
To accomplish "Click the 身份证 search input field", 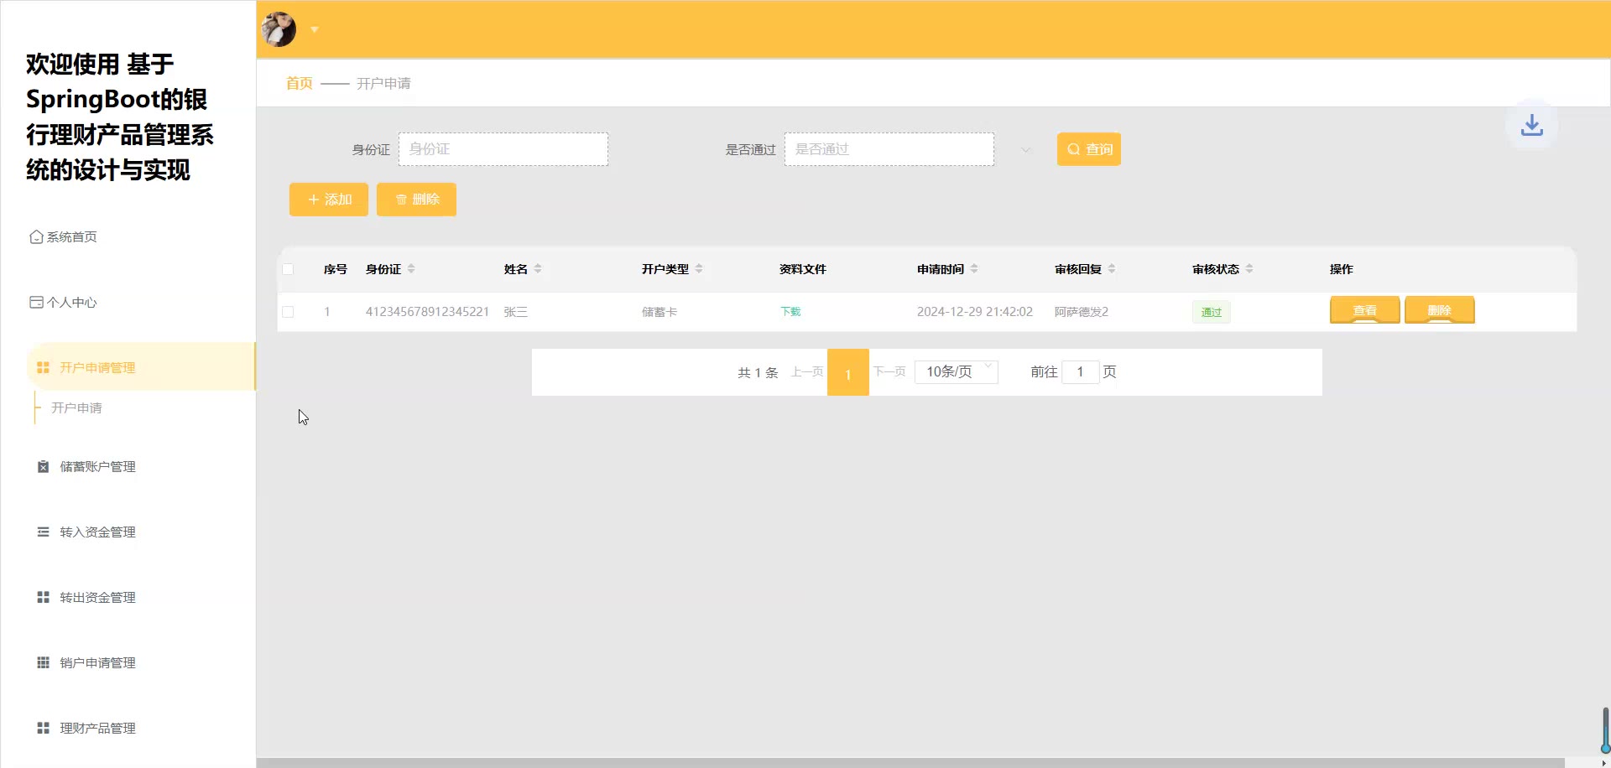I will pyautogui.click(x=503, y=149).
